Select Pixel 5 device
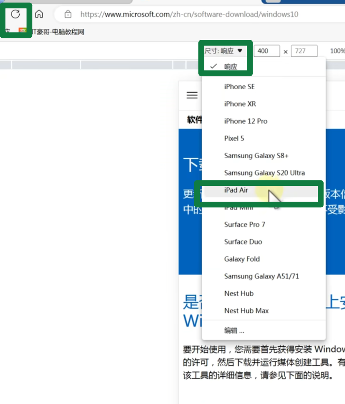Viewport: 345px width, 404px height. tap(264, 138)
